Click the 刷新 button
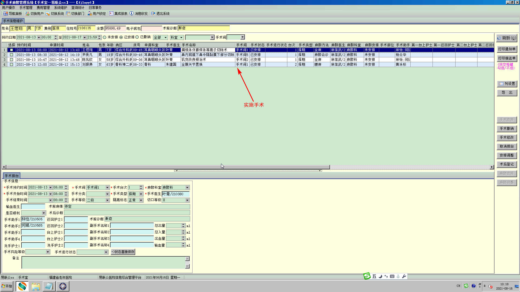The height and width of the screenshot is (292, 520). (507, 38)
